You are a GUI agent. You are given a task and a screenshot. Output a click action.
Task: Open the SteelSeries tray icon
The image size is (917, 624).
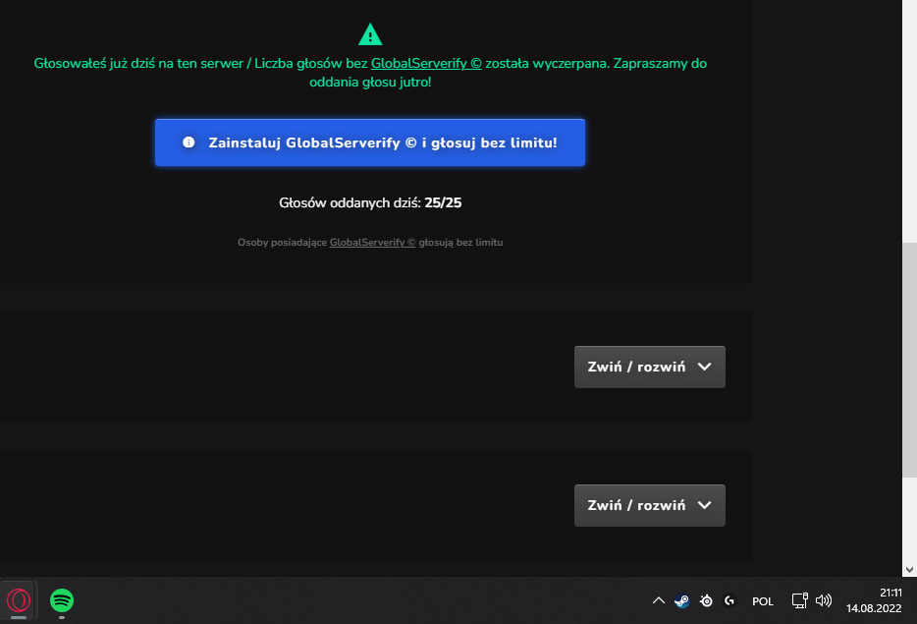point(707,600)
